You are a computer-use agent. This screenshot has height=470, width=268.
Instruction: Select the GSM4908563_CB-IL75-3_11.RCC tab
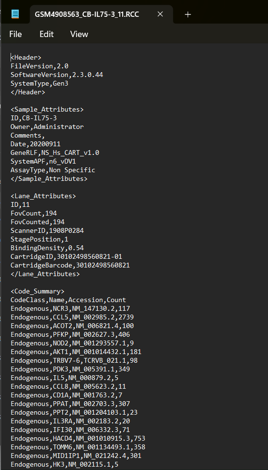tap(87, 14)
